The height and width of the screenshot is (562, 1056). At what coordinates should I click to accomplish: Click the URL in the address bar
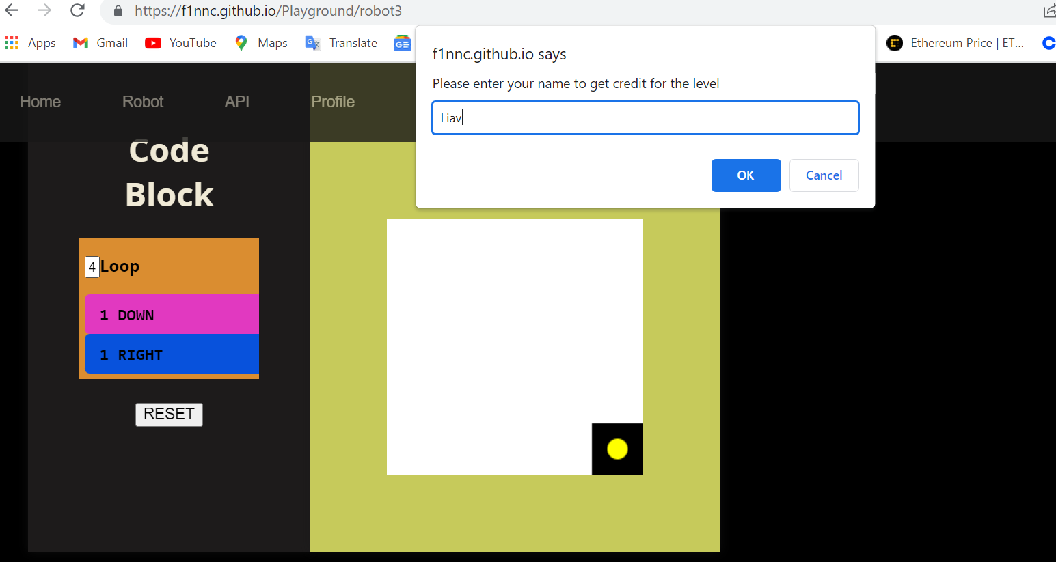pos(268,11)
